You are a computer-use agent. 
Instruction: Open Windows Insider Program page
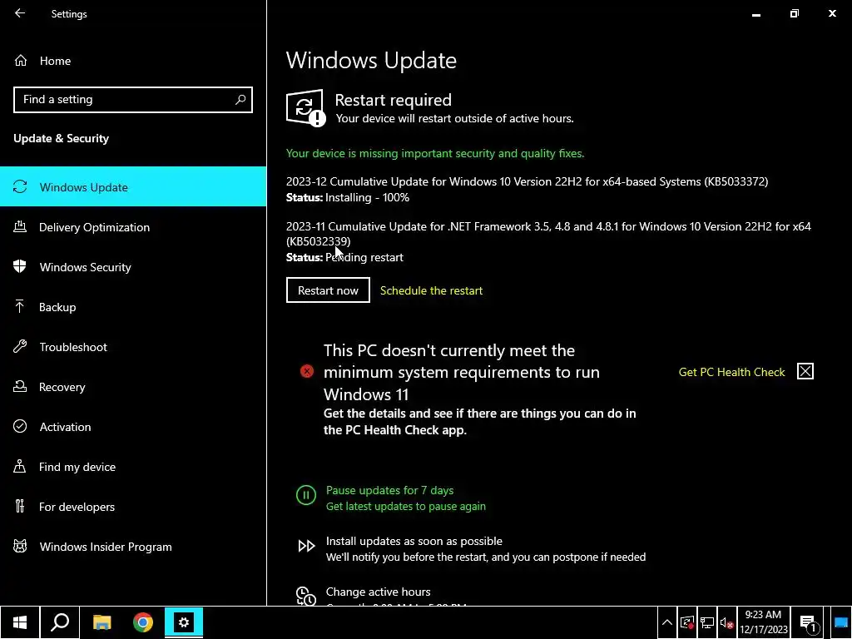[x=133, y=547]
